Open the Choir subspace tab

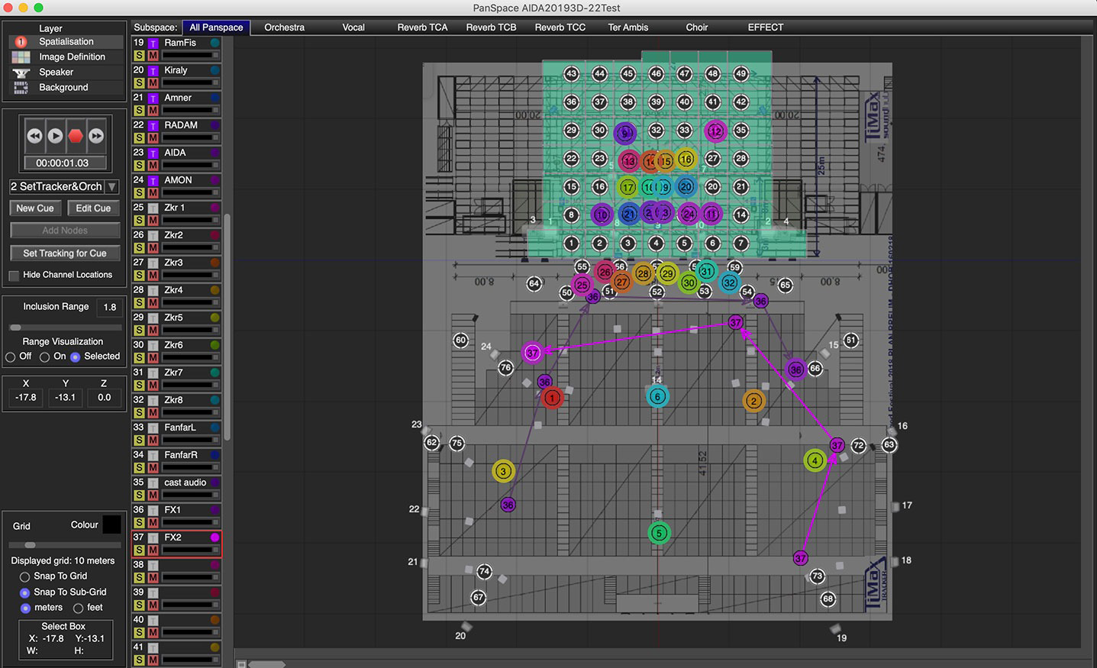click(695, 27)
